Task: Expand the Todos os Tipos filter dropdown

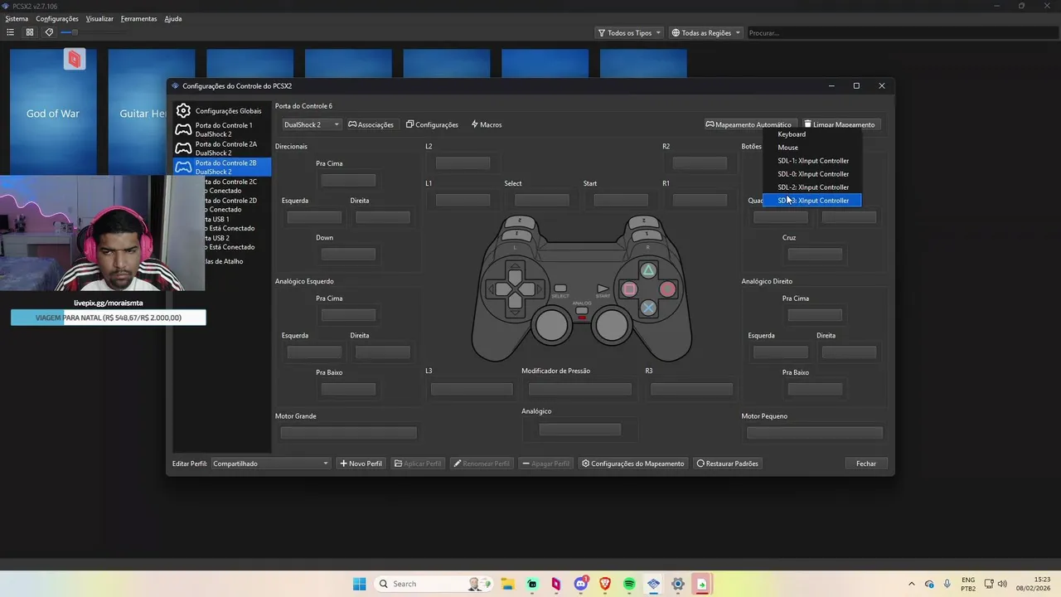Action: pyautogui.click(x=629, y=32)
